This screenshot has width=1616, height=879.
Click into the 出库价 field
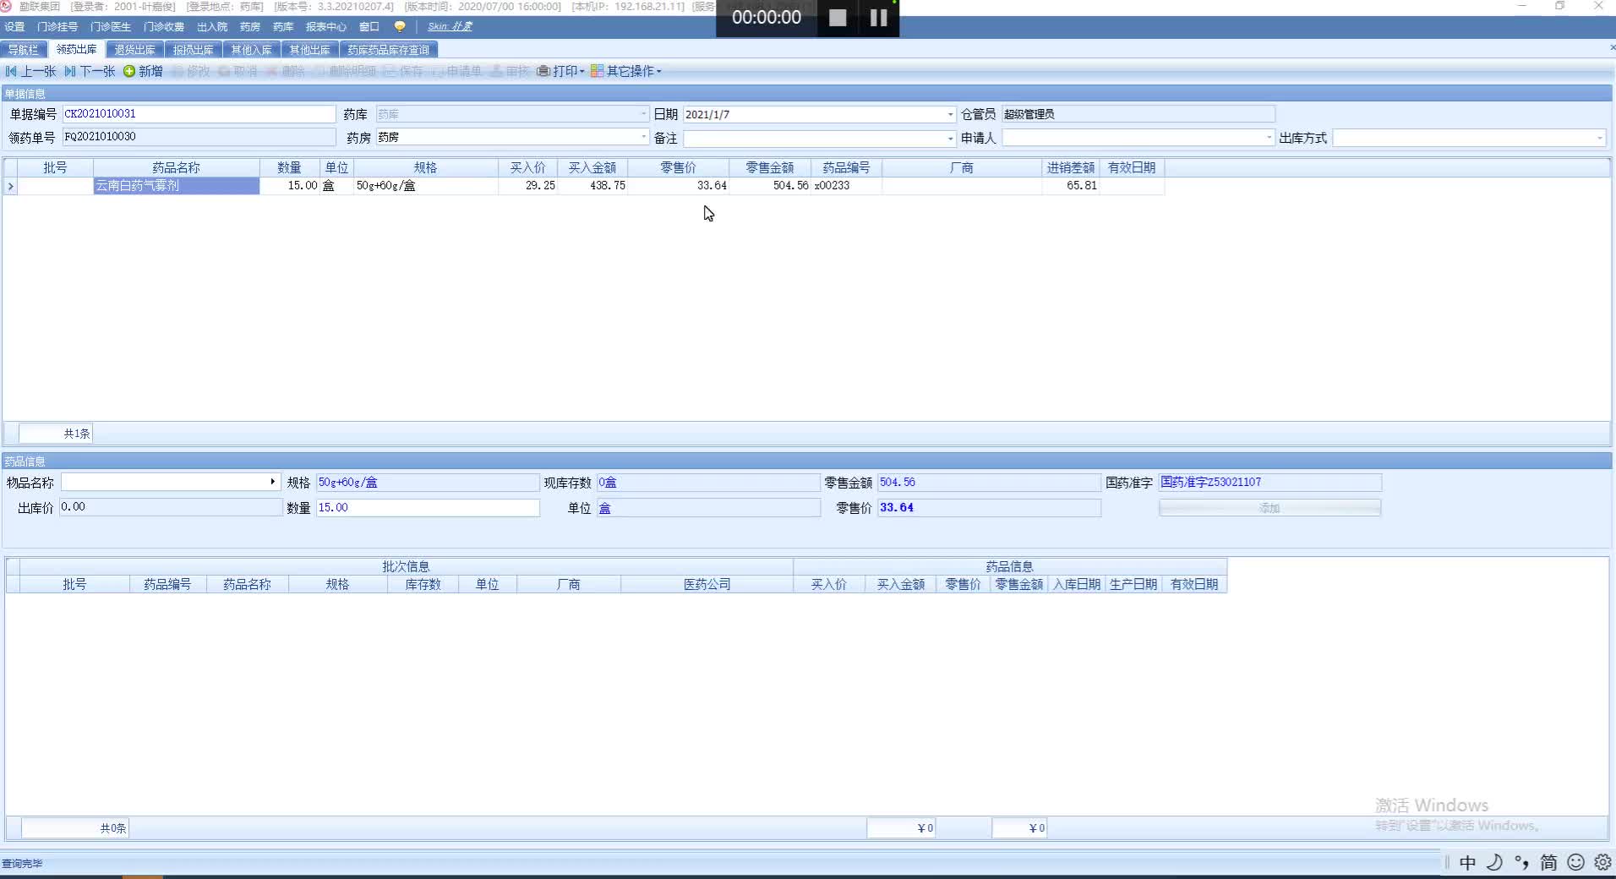171,507
